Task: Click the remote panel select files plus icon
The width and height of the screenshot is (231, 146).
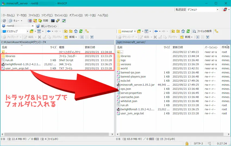Action: (198, 37)
